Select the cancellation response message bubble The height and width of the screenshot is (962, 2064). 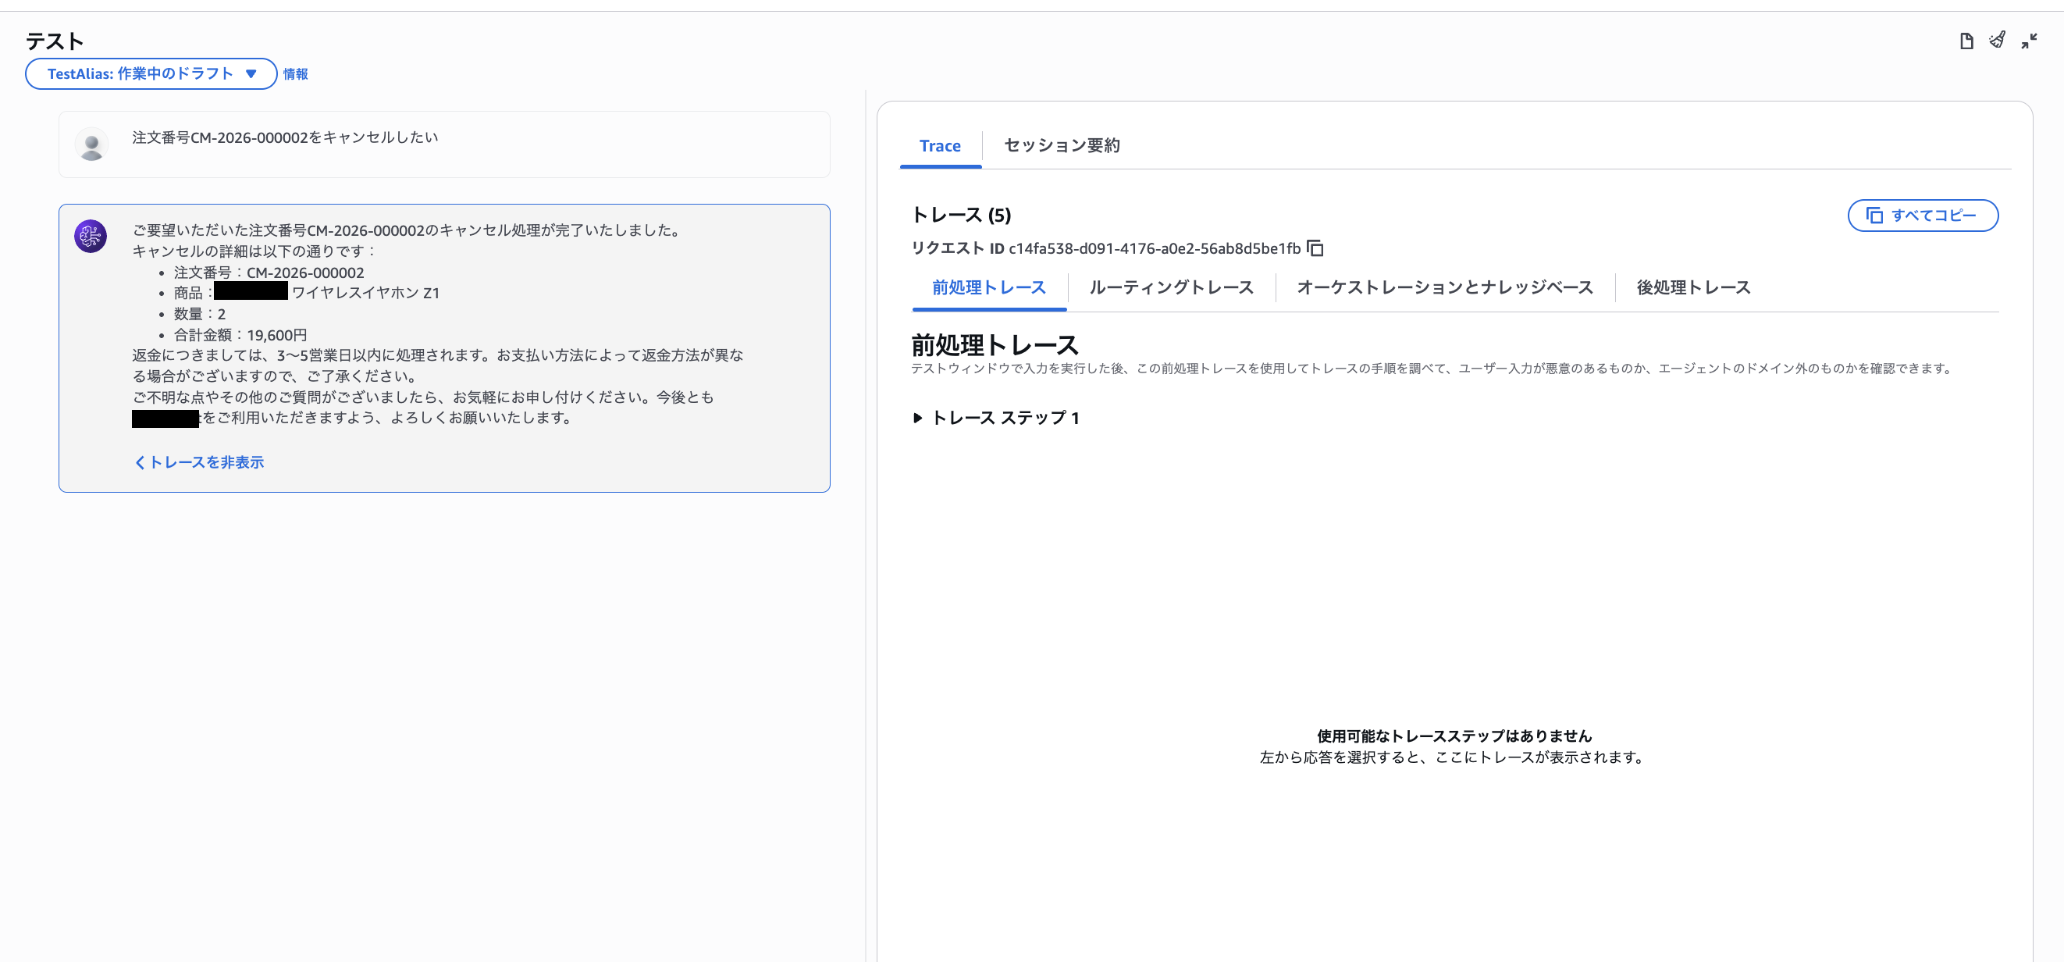point(444,344)
